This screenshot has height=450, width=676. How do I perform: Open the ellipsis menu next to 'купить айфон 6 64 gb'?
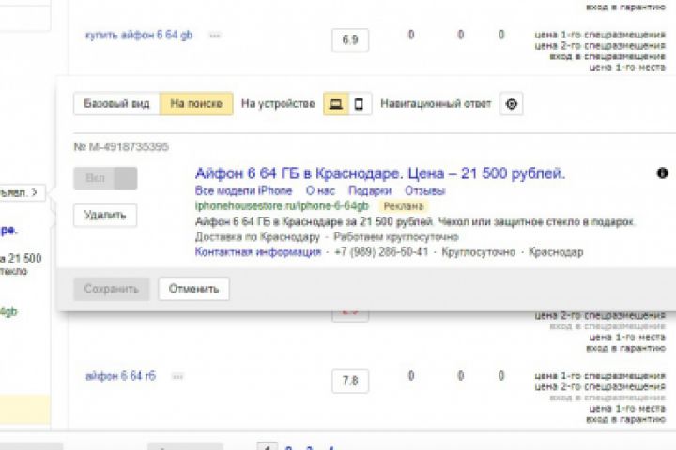tap(215, 36)
